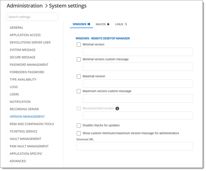The width and height of the screenshot is (206, 171).
Task: Open the Advanced settings section
Action: point(18,161)
